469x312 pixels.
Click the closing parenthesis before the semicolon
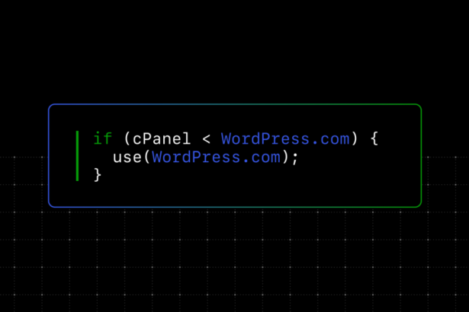285,157
